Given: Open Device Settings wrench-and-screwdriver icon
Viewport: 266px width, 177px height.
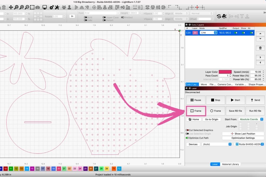Looking at the screenshot, I should click(57, 7).
